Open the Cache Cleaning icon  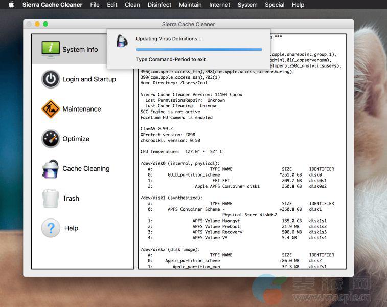[x=51, y=168]
